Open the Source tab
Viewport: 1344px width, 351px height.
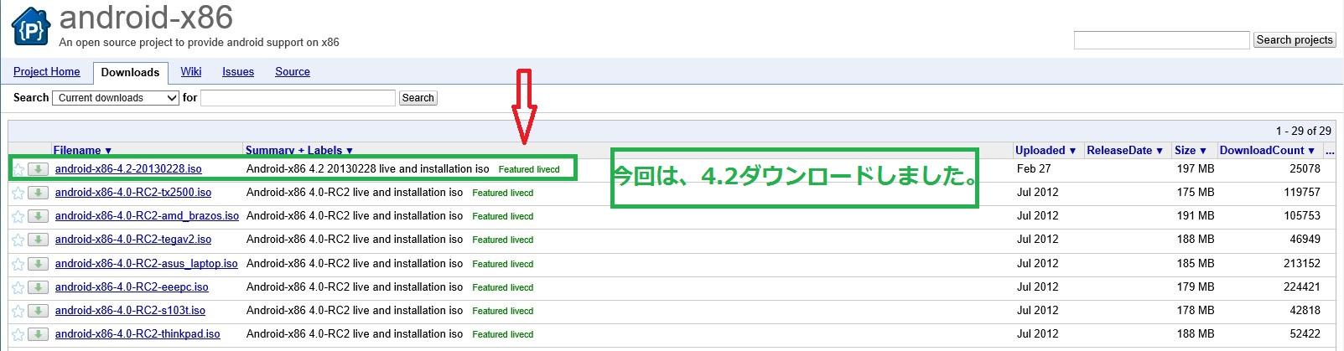[x=293, y=72]
